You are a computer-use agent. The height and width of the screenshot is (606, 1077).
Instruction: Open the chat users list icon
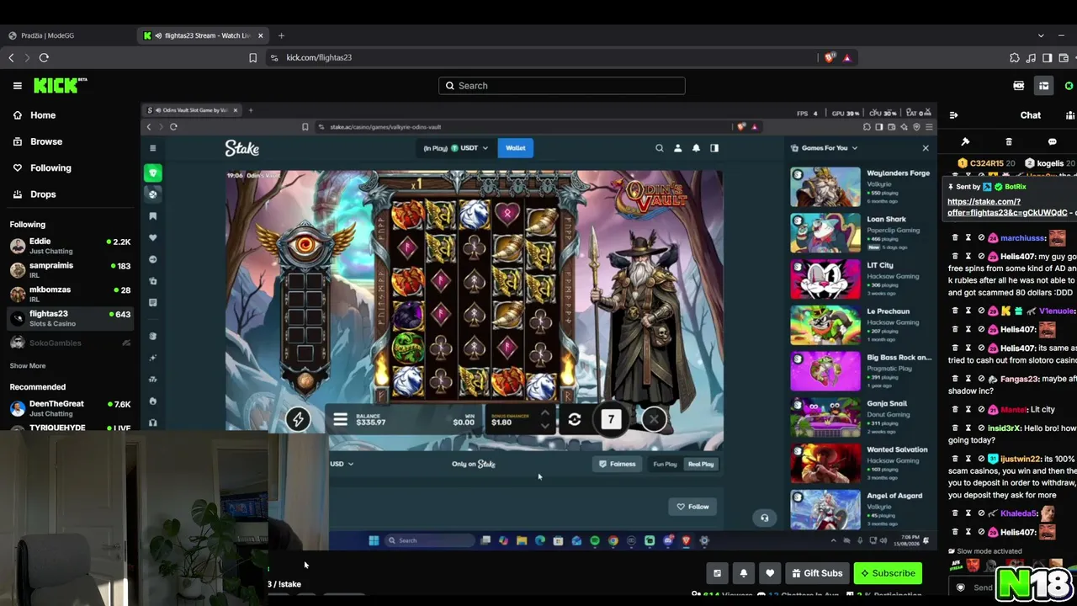[1070, 115]
